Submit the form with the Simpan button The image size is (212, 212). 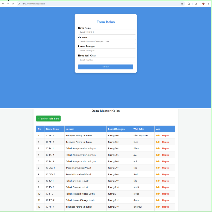106,67
